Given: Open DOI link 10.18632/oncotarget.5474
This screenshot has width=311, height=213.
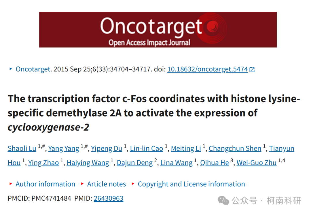Looking at the screenshot, I should pyautogui.click(x=207, y=69).
